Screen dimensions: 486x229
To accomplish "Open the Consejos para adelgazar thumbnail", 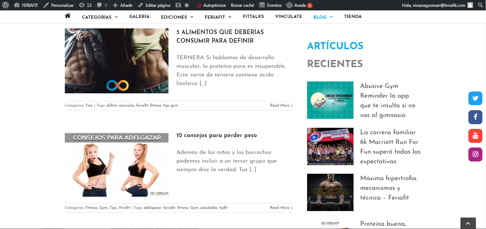I will tap(117, 165).
